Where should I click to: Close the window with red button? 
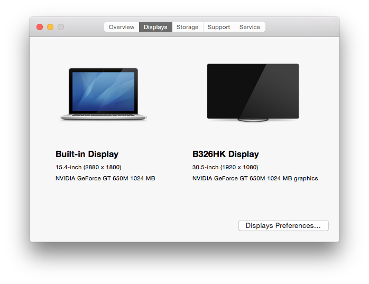tap(40, 27)
